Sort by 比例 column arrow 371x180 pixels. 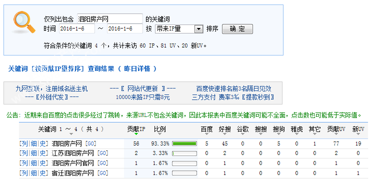(159, 134)
